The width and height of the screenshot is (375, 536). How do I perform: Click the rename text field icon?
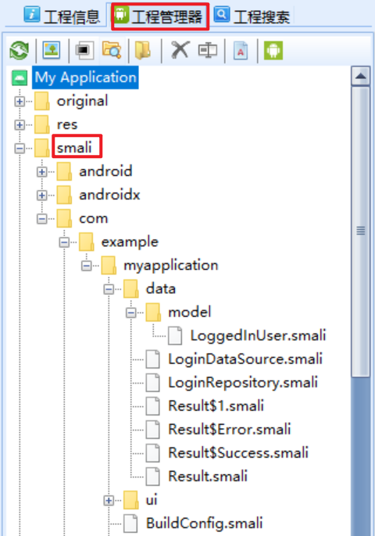tap(208, 50)
